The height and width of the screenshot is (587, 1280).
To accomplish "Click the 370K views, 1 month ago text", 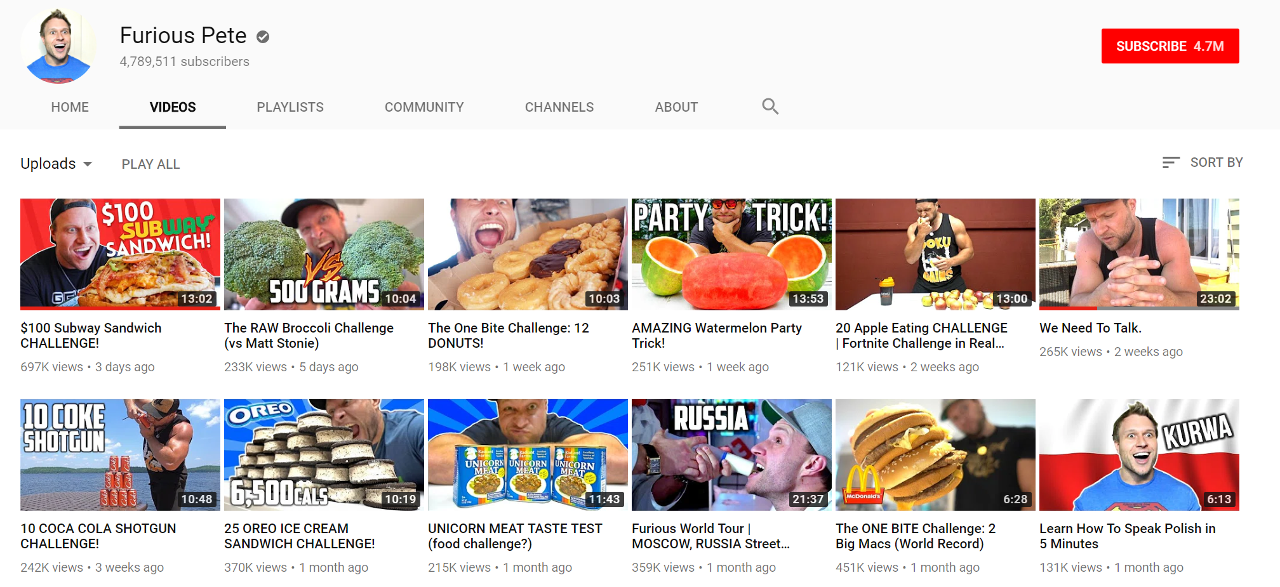I will [x=297, y=567].
